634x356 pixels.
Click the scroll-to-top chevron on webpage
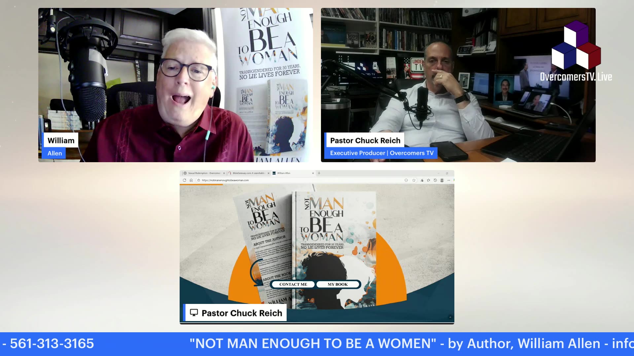pyautogui.click(x=450, y=317)
